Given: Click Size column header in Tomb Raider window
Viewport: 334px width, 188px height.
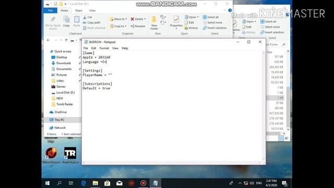Looking at the screenshot, I should coord(269,52).
